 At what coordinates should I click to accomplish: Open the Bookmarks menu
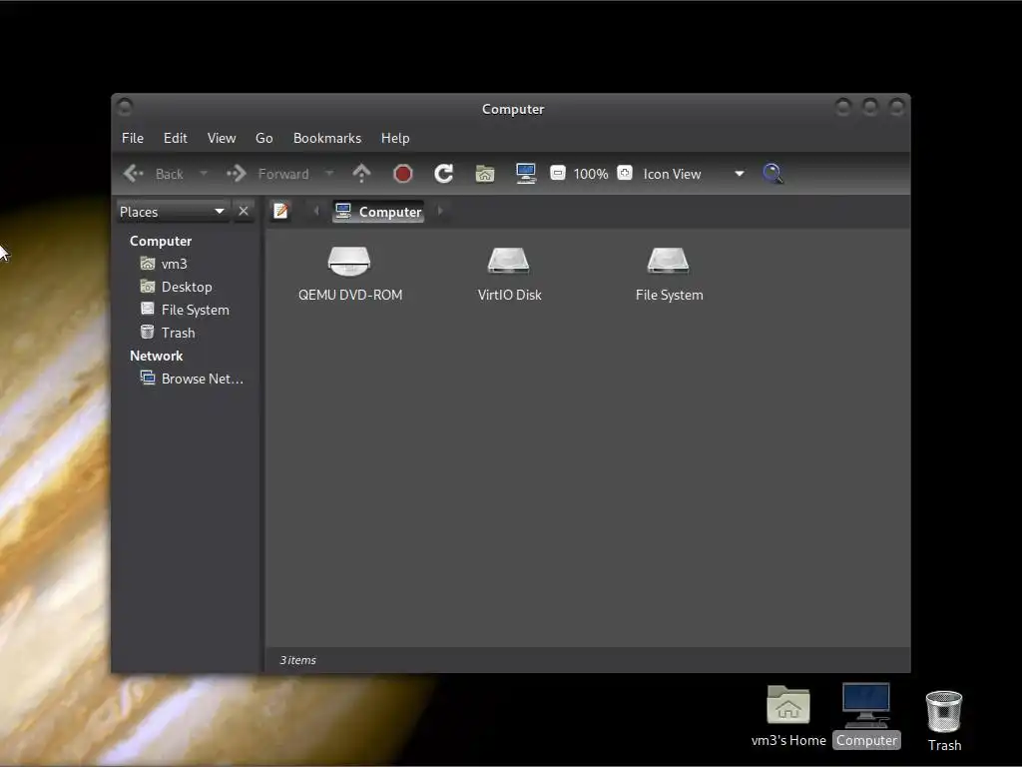coord(327,138)
